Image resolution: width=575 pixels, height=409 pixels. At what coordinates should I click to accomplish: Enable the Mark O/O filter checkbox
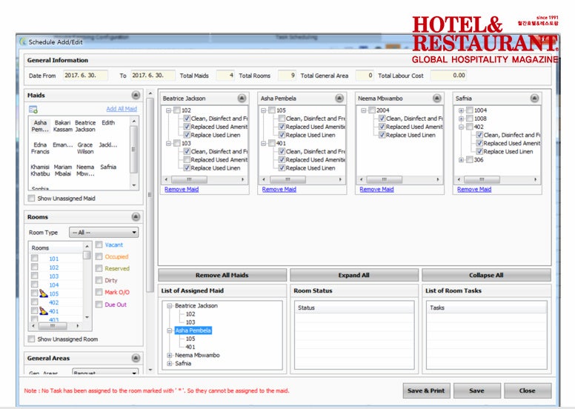99,292
